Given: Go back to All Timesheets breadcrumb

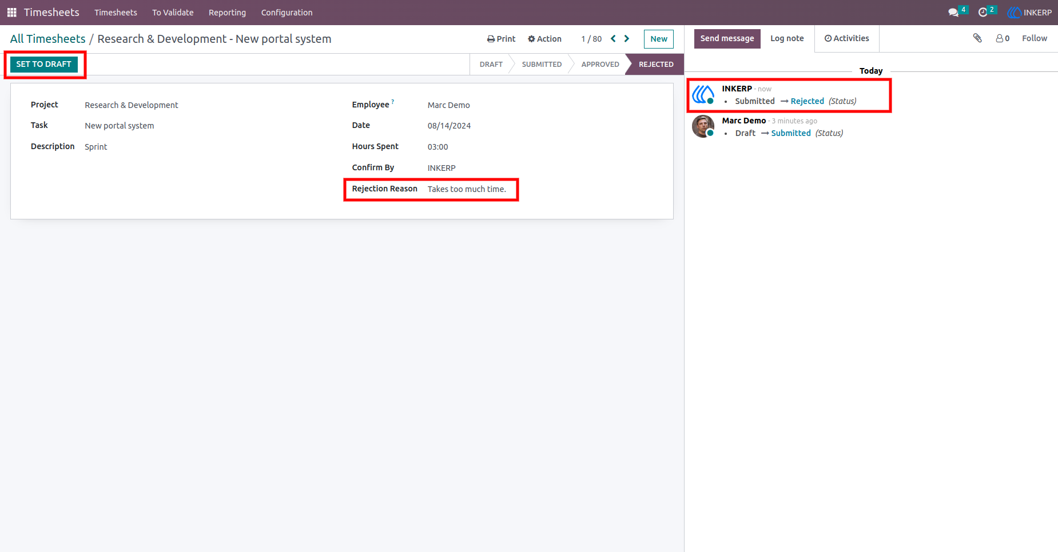Looking at the screenshot, I should [x=47, y=39].
